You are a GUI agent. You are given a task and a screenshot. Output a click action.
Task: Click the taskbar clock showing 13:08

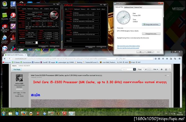click(180, 114)
